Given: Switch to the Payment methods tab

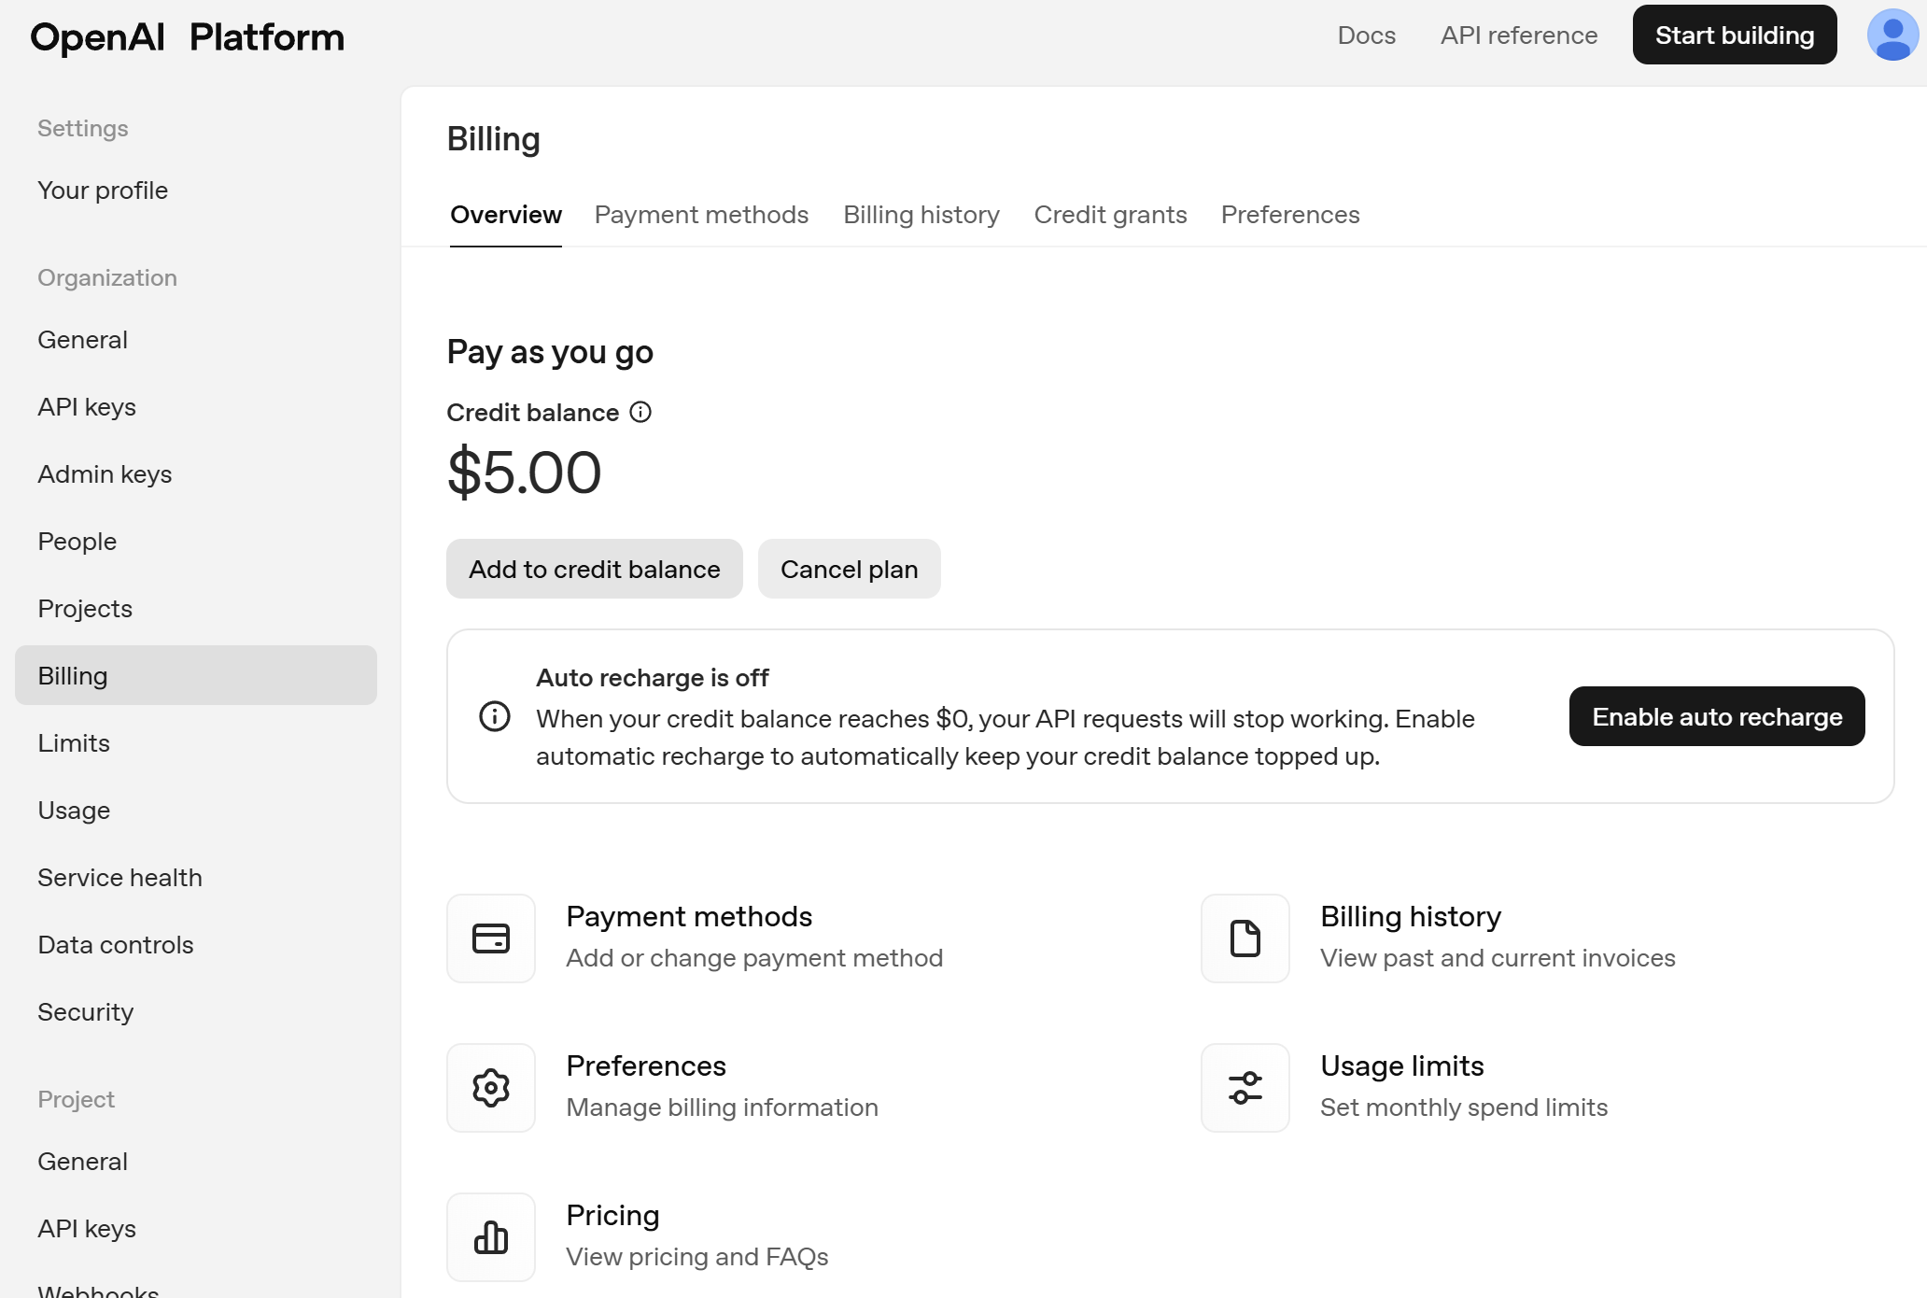Looking at the screenshot, I should pos(701,215).
